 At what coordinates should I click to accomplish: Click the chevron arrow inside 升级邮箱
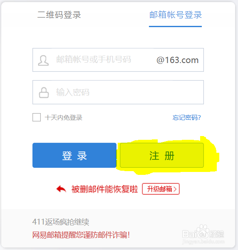click(x=175, y=189)
